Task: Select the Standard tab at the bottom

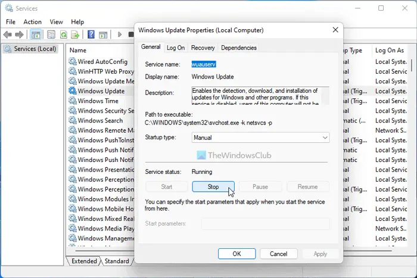Action: pyautogui.click(x=117, y=261)
